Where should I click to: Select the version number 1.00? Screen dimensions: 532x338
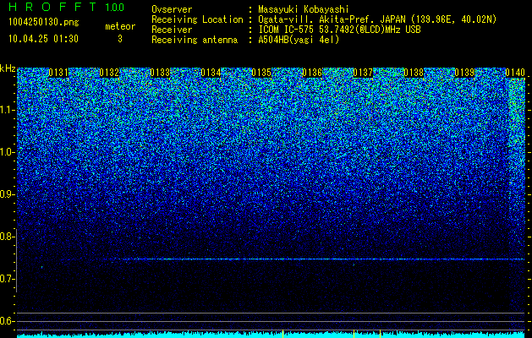(x=114, y=8)
